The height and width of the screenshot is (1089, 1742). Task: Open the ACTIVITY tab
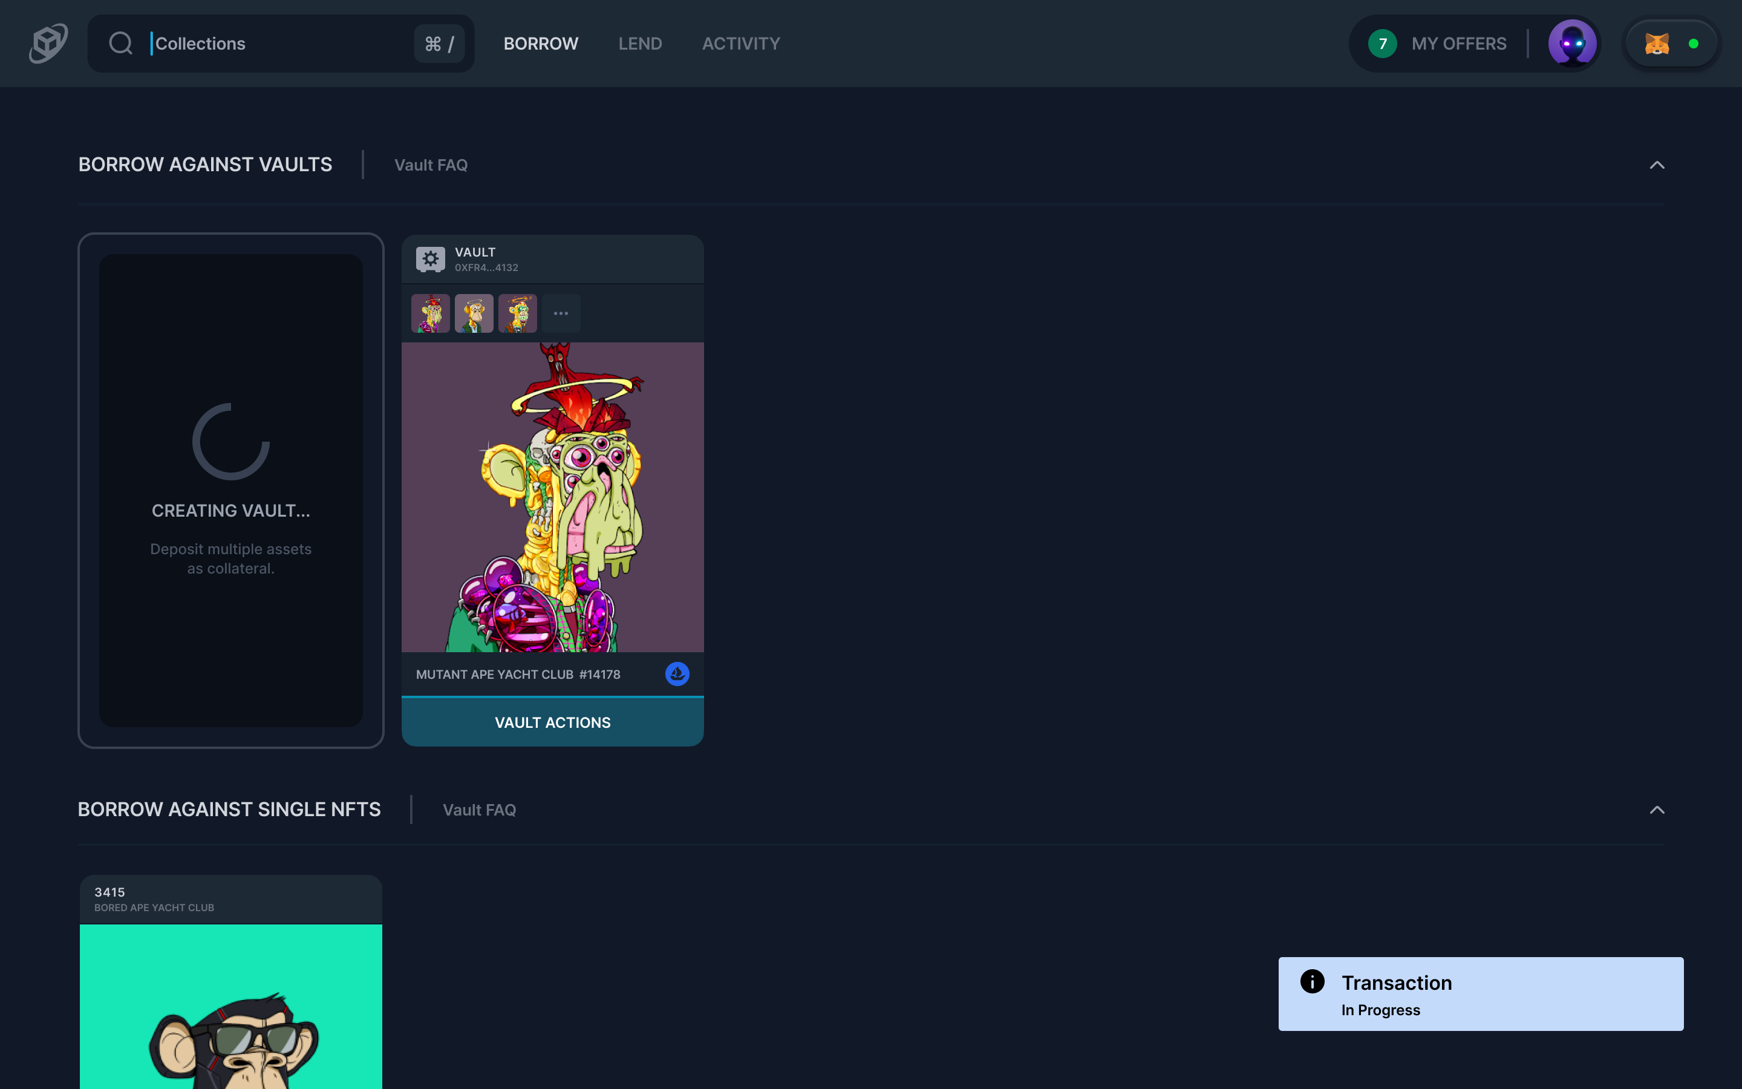click(x=741, y=44)
